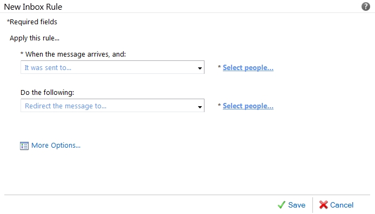Open help via the question mark icon
This screenshot has width=375, height=214.
tap(366, 6)
